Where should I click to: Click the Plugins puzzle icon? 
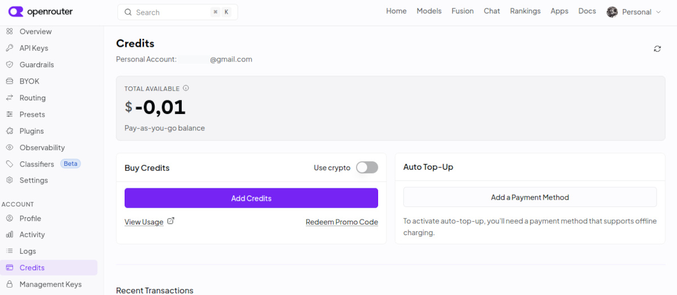pos(9,131)
